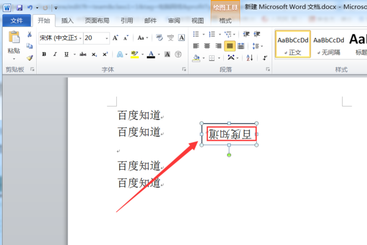Image resolution: width=367 pixels, height=245 pixels.
Task: Toggle Italic formatting
Action: pyautogui.click(x=55, y=55)
